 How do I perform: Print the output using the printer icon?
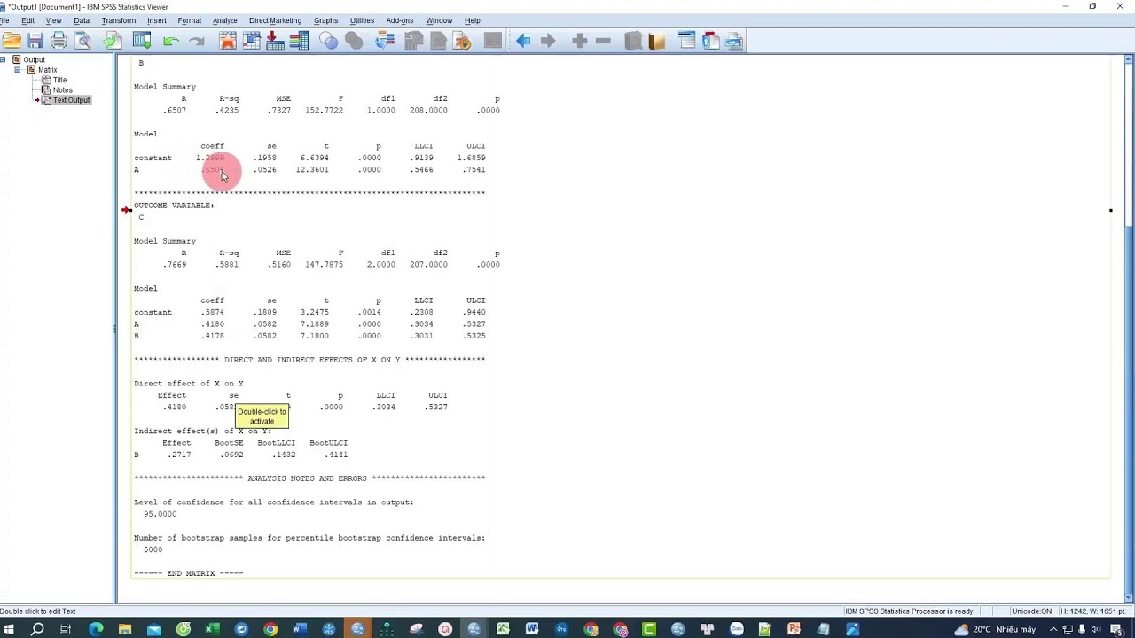coord(59,41)
